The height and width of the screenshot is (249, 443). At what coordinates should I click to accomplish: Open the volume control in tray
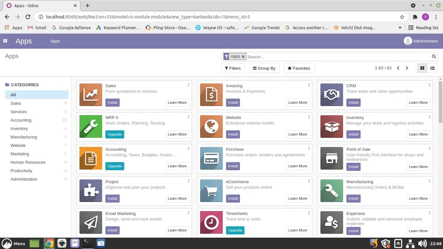click(422, 243)
